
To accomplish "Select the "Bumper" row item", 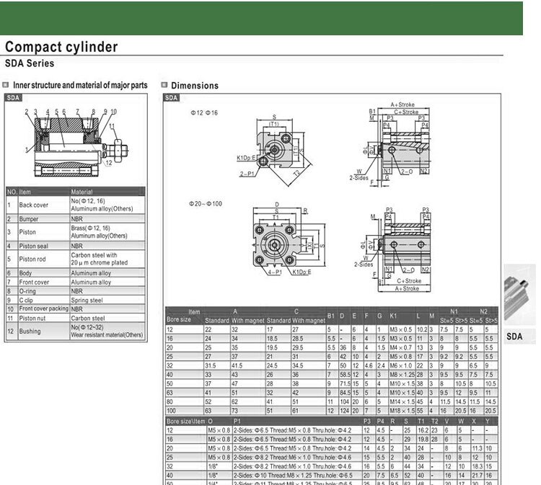I will point(29,219).
